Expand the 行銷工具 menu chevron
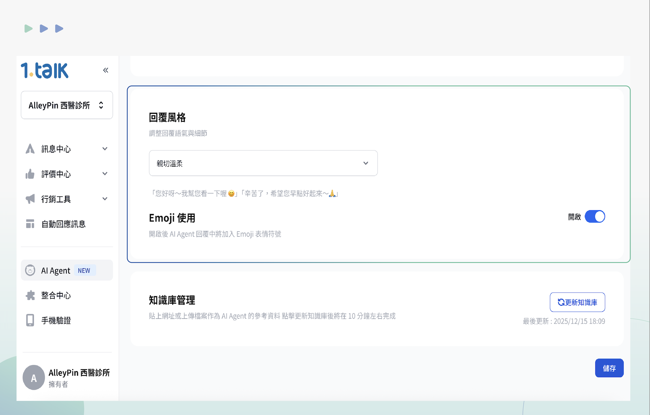The width and height of the screenshot is (650, 415). pos(105,199)
